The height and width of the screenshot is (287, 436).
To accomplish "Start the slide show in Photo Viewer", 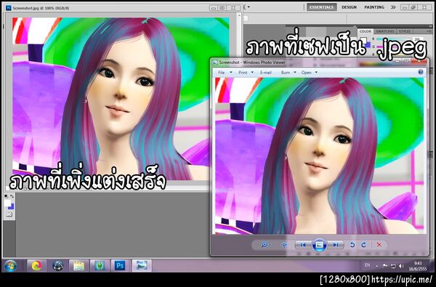I will point(319,245).
